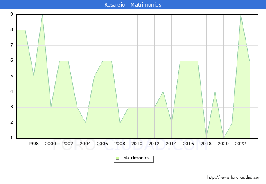Click the 'Matrimonios' legend label
266x184 pixels.
[136, 158]
